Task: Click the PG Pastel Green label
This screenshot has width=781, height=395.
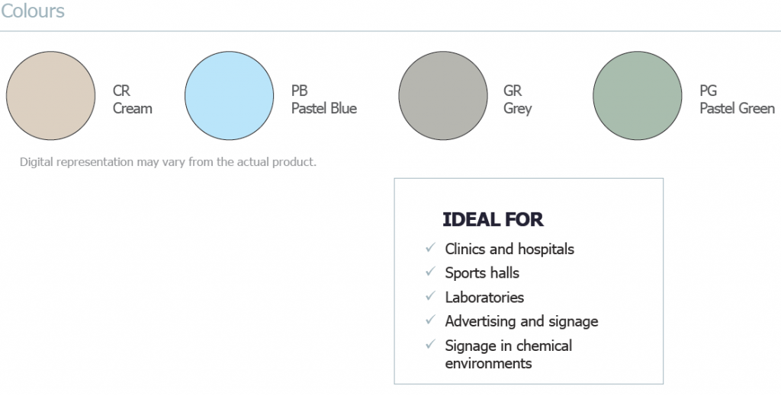Action: coord(736,100)
